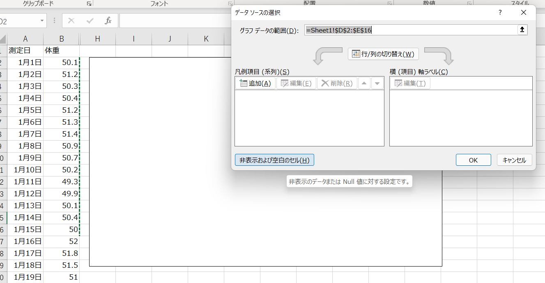The image size is (545, 283).
Task: Select the cell containing 体重
Action: (x=61, y=51)
